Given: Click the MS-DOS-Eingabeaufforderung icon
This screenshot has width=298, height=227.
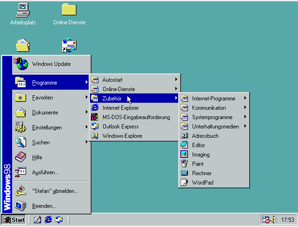Looking at the screenshot, I should pyautogui.click(x=95, y=117).
